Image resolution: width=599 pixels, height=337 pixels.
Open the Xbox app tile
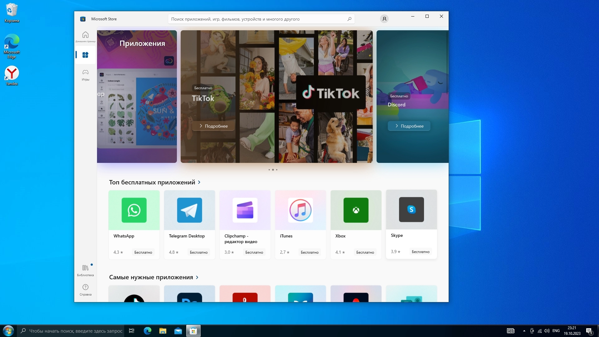pyautogui.click(x=356, y=225)
